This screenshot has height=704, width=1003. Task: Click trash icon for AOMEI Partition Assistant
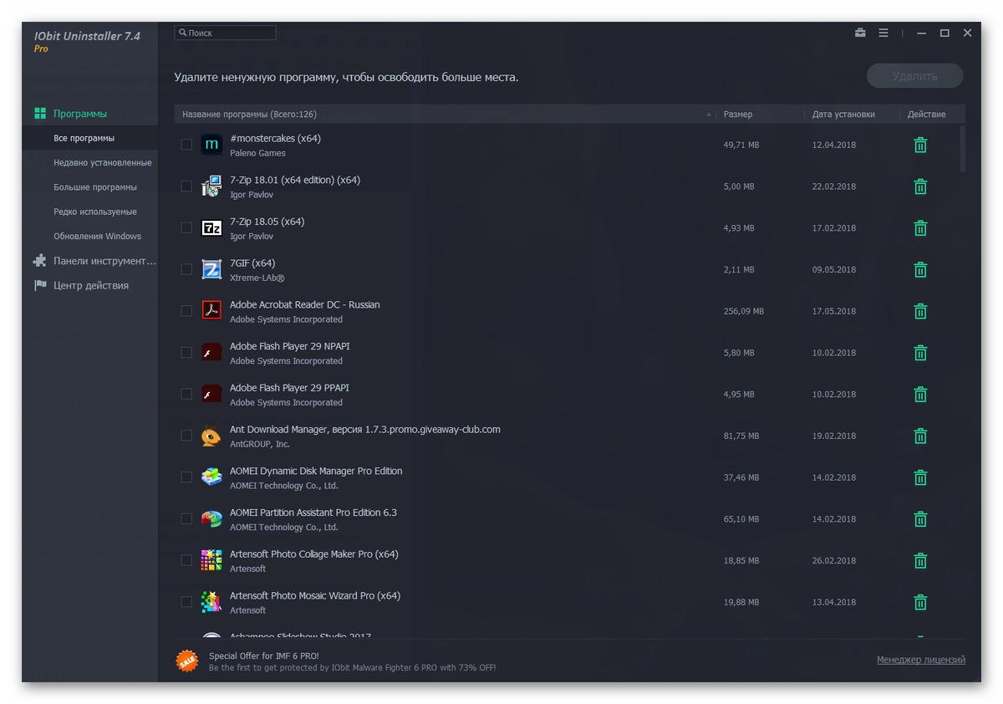pyautogui.click(x=920, y=519)
